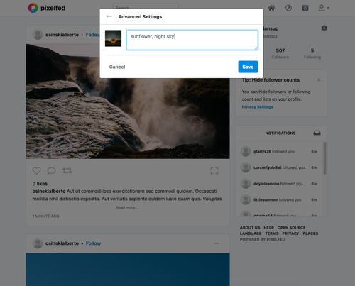Expand the caption with Read more
This screenshot has width=355, height=286.
(128, 207)
